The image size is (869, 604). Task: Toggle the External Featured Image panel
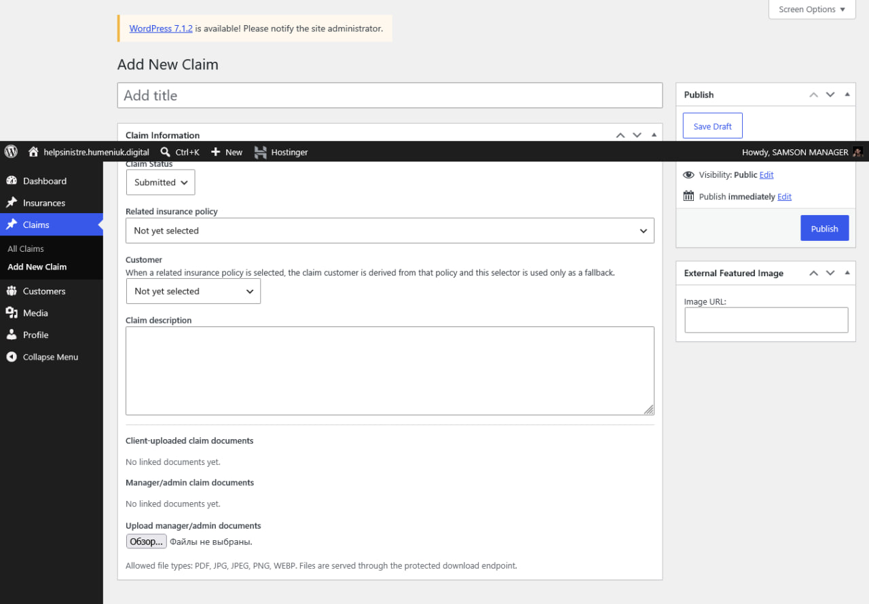point(847,273)
